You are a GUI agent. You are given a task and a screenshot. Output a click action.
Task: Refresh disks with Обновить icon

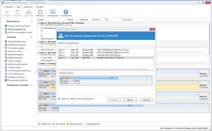(x=40, y=12)
